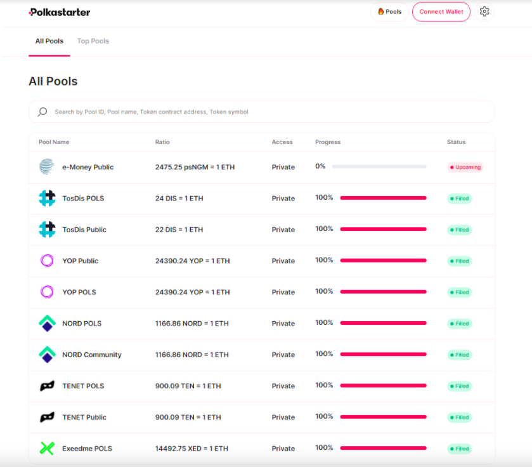Click the All Pools page heading
The height and width of the screenshot is (467, 532).
pos(53,81)
